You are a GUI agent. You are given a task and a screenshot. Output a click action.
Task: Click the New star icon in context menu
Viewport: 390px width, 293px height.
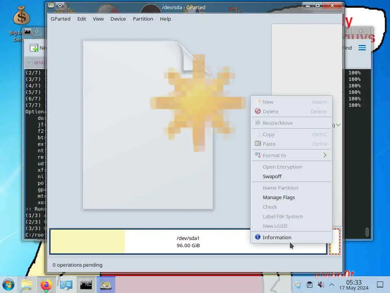259,101
